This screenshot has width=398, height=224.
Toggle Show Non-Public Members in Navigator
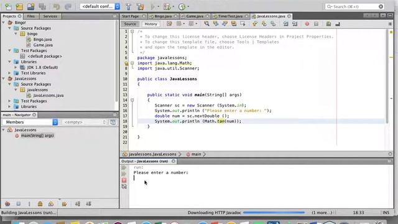[x=40, y=203]
